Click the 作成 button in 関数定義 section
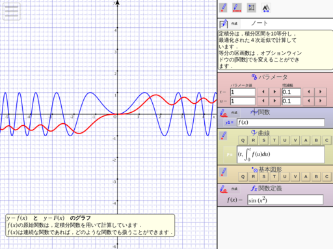 point(234,189)
